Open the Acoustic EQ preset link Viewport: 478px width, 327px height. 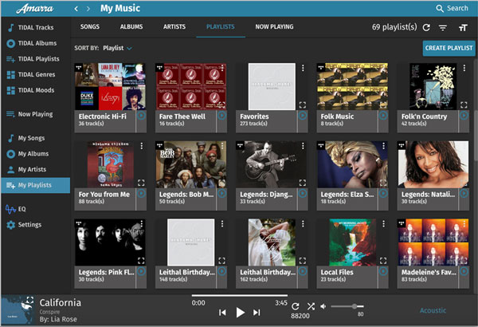click(433, 310)
